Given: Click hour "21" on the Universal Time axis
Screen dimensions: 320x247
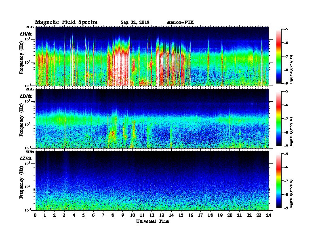Looking at the screenshot, I should point(240,216).
